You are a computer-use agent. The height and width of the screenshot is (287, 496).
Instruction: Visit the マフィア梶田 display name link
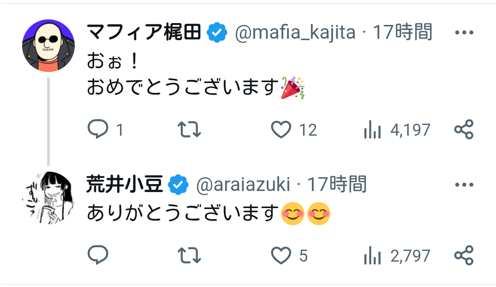[144, 33]
